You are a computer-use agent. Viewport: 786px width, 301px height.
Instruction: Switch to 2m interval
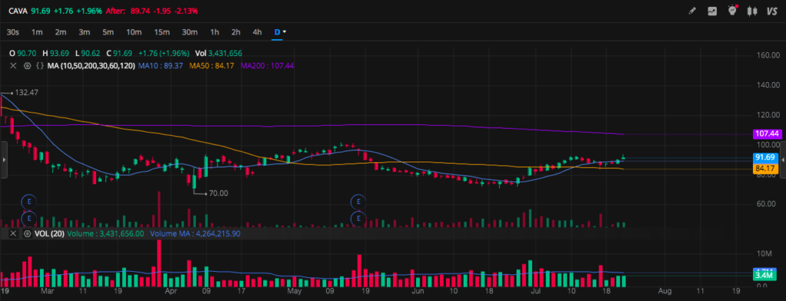[61, 32]
